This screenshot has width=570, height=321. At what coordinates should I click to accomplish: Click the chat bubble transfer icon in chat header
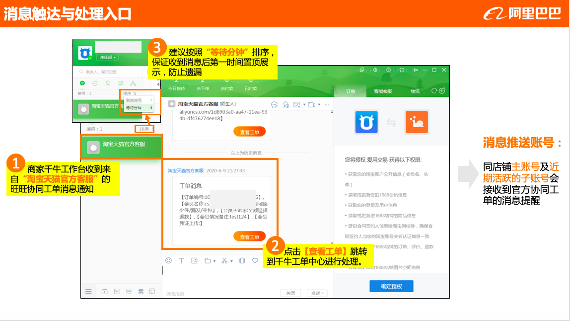point(275,105)
